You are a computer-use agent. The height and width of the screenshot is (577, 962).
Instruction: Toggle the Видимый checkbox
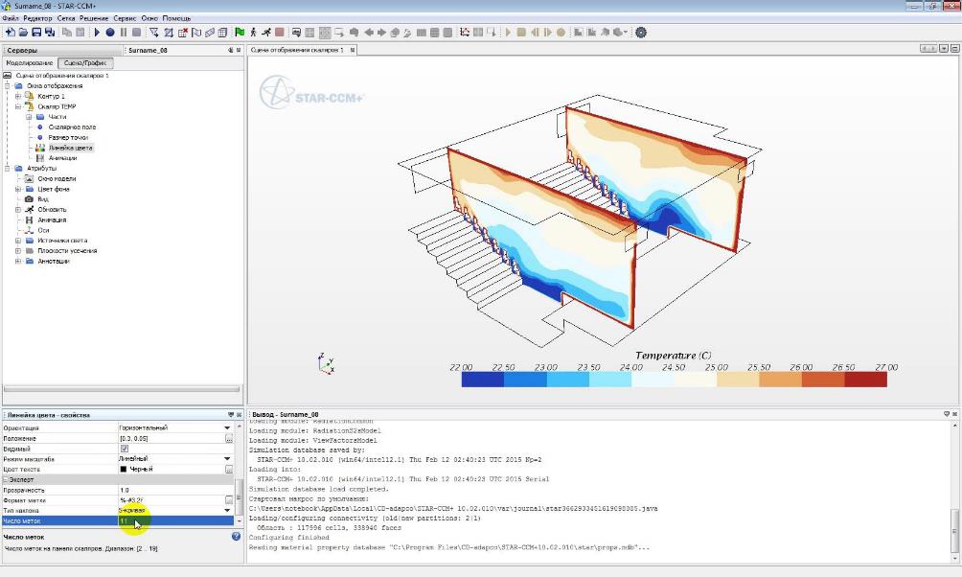(124, 449)
